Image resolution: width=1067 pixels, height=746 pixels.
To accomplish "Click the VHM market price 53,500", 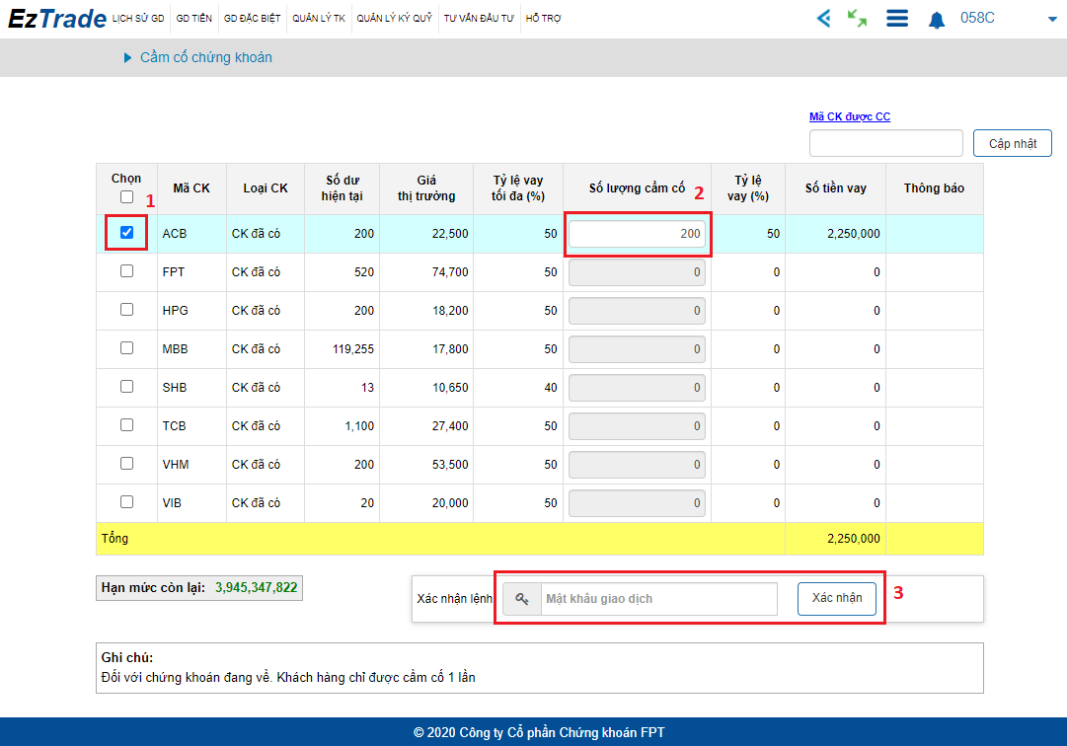I will click(450, 465).
